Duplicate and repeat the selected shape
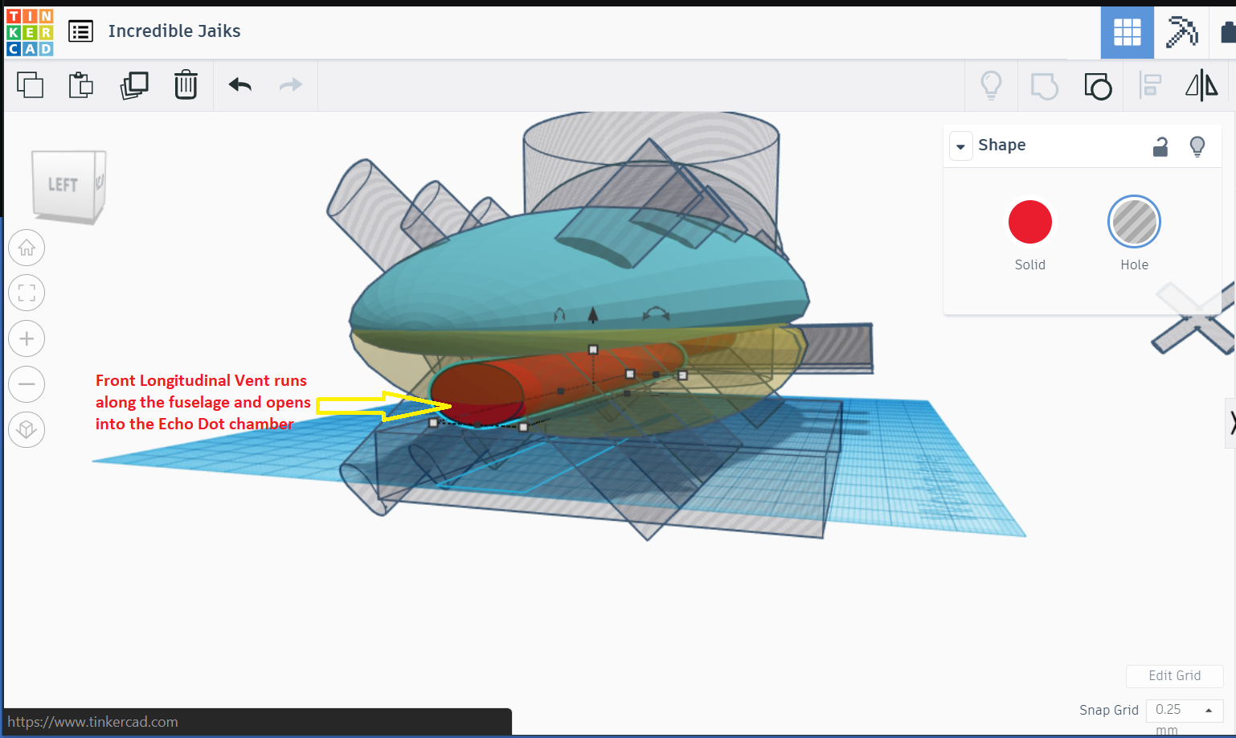1236x738 pixels. [x=134, y=84]
